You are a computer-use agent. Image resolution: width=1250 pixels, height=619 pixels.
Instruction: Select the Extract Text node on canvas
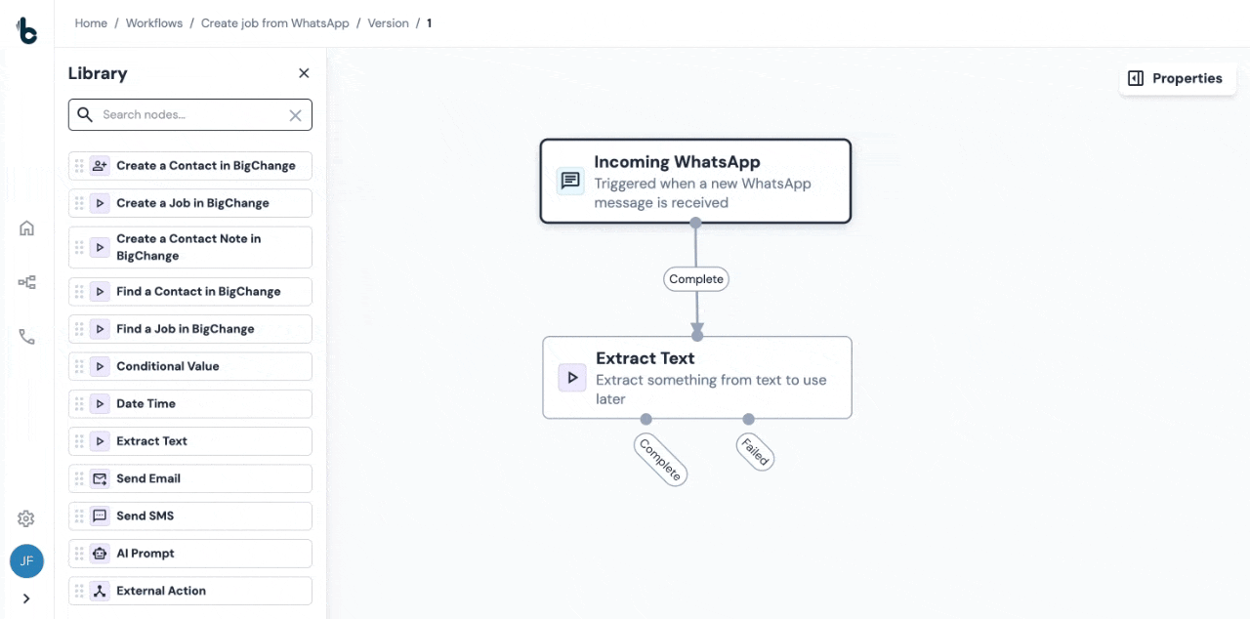coord(696,378)
